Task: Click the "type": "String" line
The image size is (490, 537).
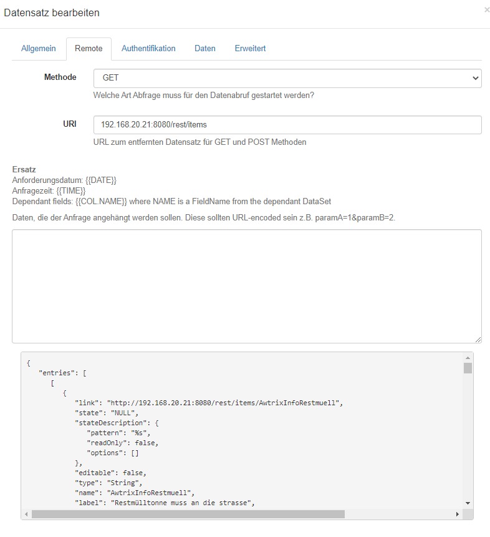Action: tap(108, 483)
